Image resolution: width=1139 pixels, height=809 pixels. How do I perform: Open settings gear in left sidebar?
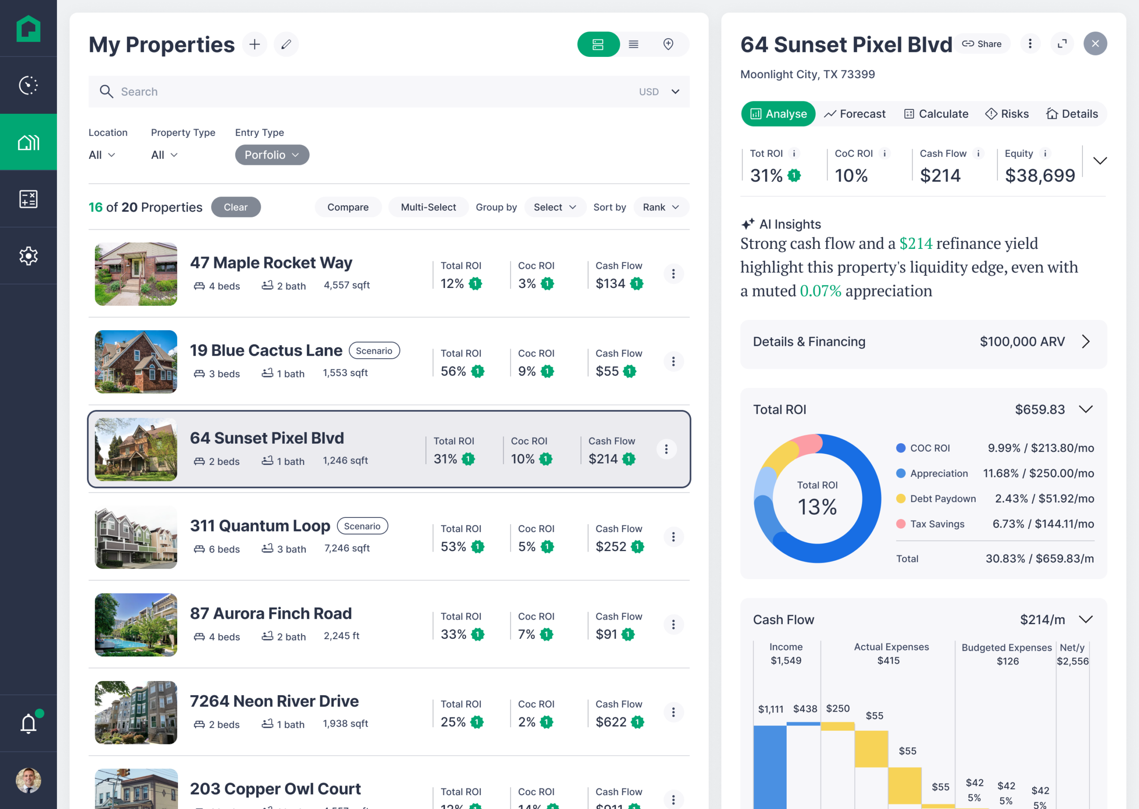[28, 256]
